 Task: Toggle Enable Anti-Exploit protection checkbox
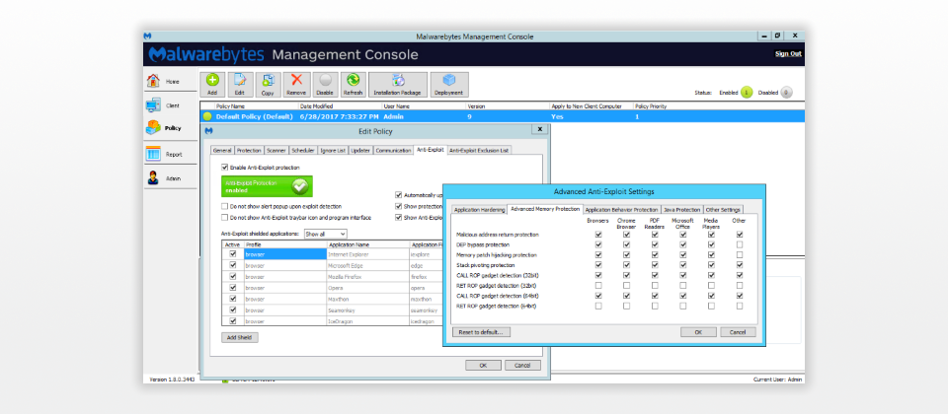[x=225, y=168]
